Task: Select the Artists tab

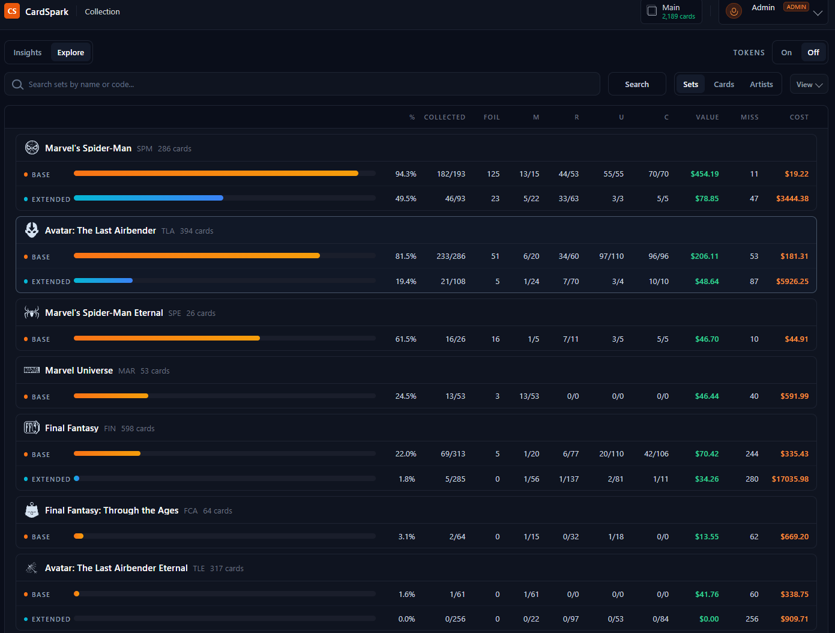Action: (x=761, y=85)
